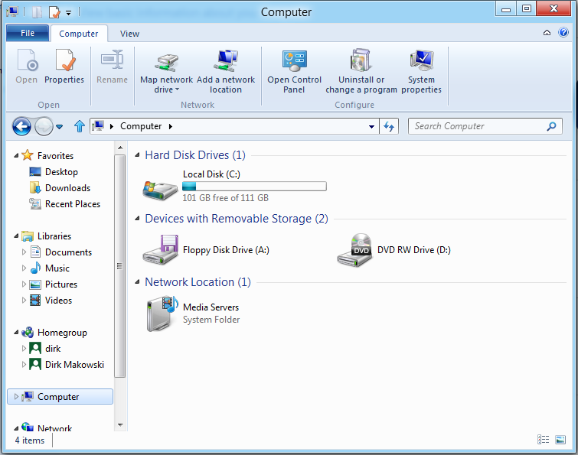Image resolution: width=578 pixels, height=455 pixels.
Task: Switch to large icons view in status bar
Action: point(560,439)
